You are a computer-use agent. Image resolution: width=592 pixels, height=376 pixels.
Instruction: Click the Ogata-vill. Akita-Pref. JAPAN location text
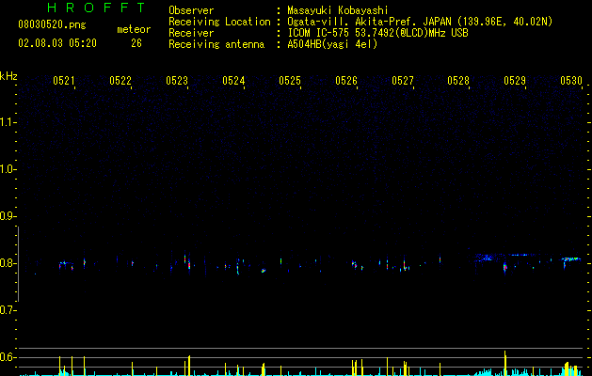[420, 22]
